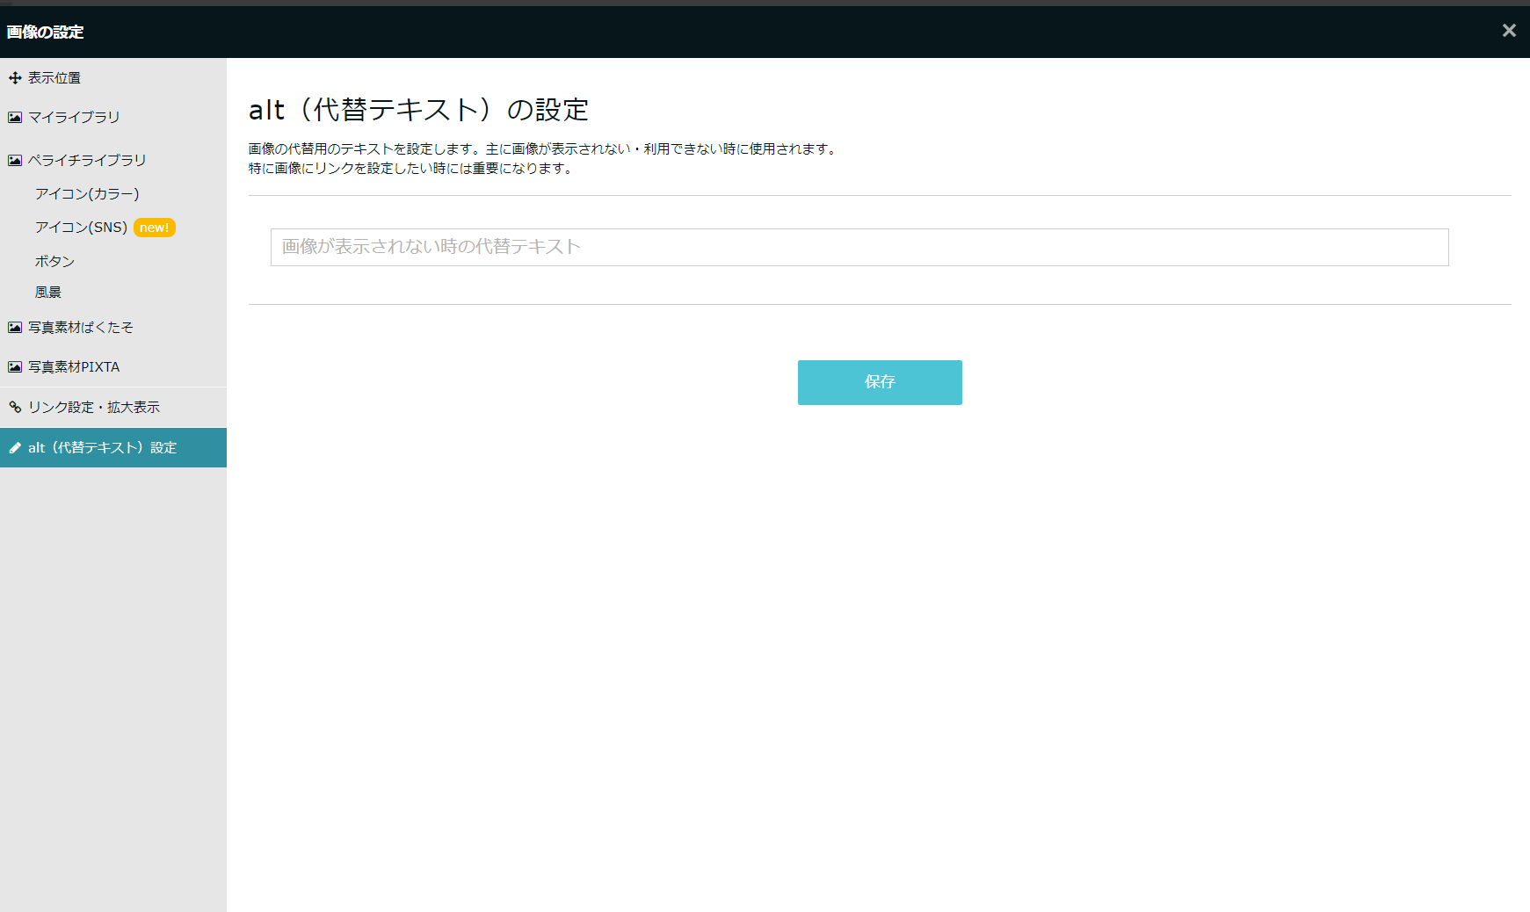Select alt（代替テキスト）設定 menu item
1530x912 pixels.
pyautogui.click(x=113, y=448)
